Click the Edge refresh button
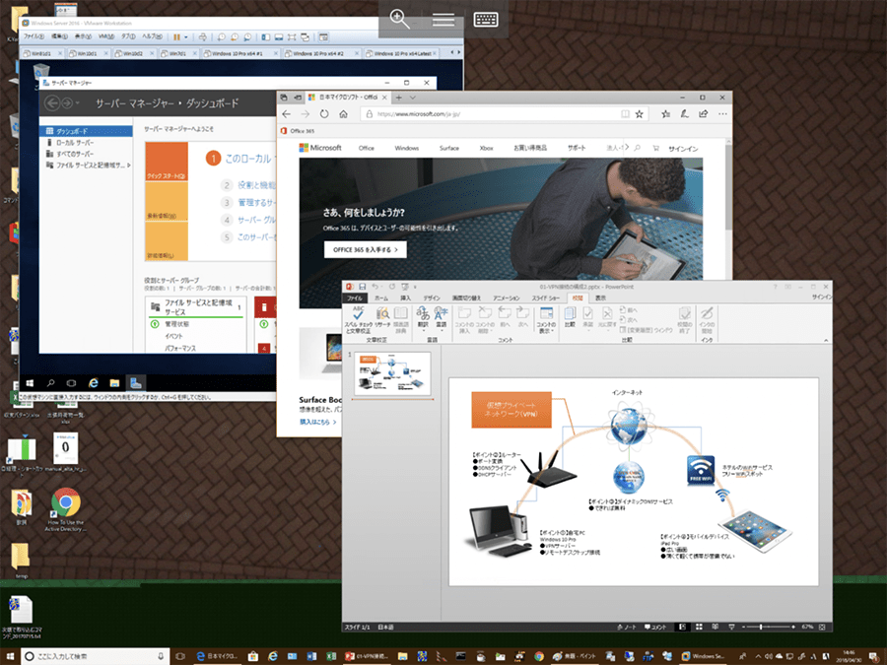The width and height of the screenshot is (887, 665). (x=323, y=114)
